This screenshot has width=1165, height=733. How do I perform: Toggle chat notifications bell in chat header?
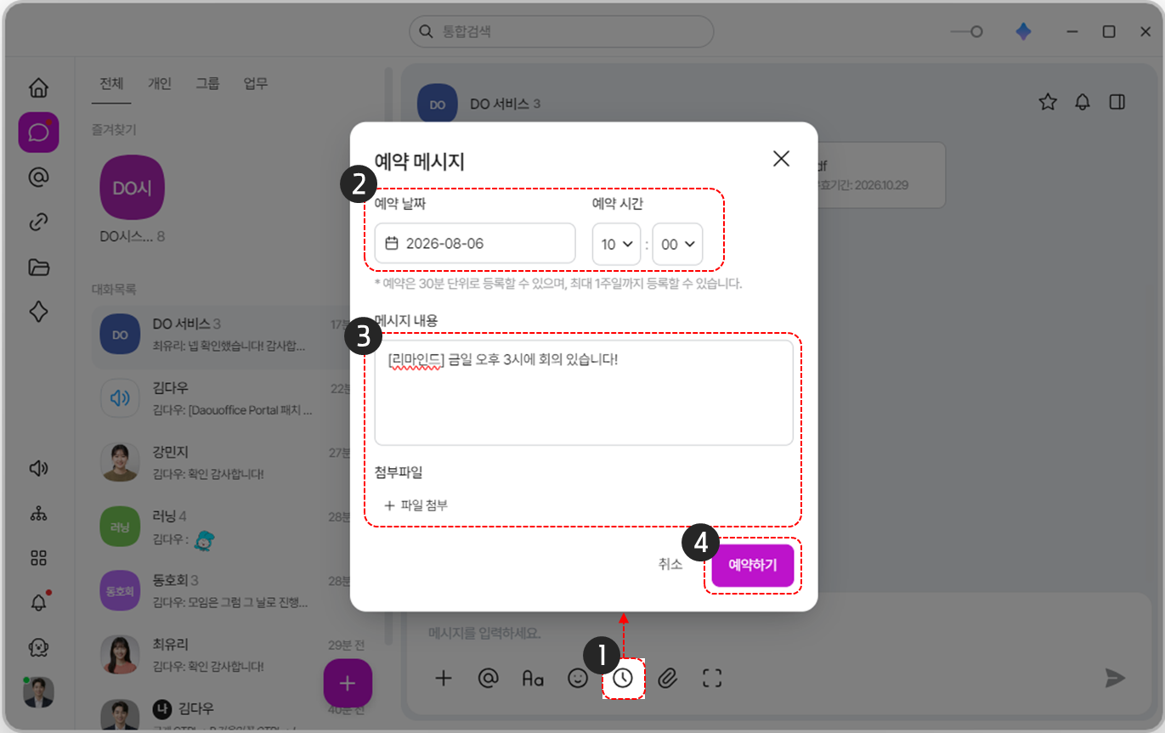[1083, 102]
